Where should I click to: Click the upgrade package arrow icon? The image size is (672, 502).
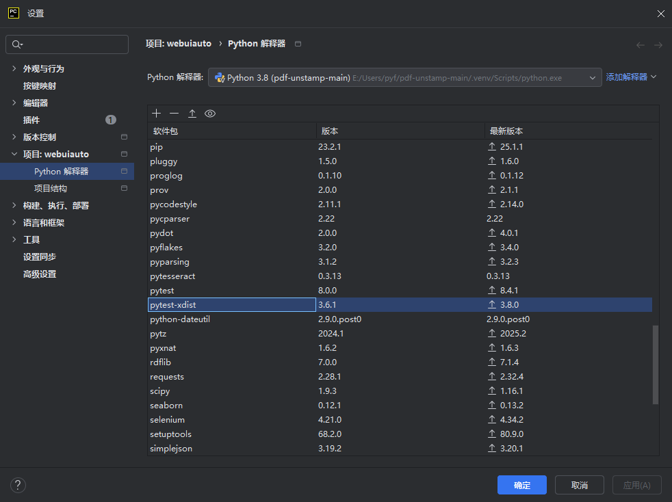pos(192,114)
